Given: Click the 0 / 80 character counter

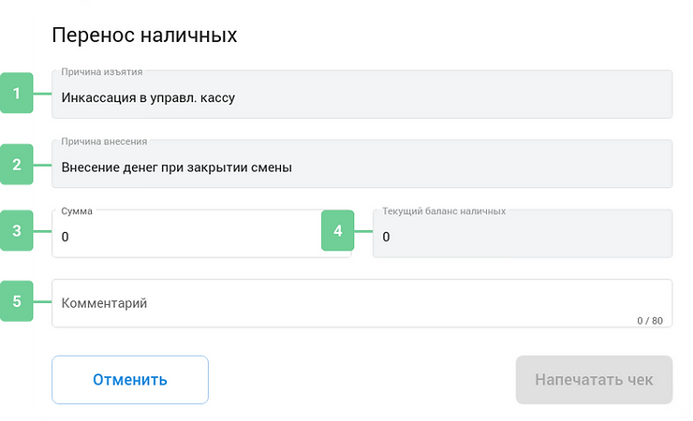Looking at the screenshot, I should (650, 321).
